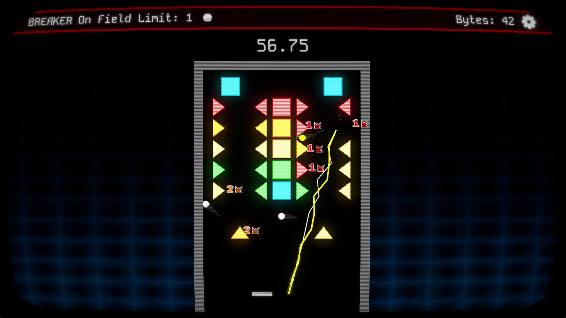Click the white ball near left wall

206,204
